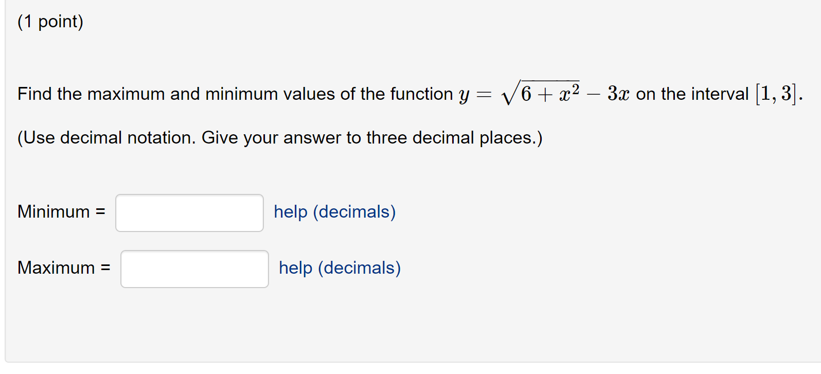Click the (1 point) heading text

49,22
